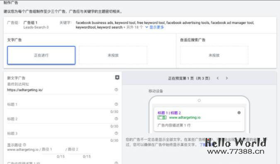
Task: Go to next preview page arrow
Action: pos(226,78)
